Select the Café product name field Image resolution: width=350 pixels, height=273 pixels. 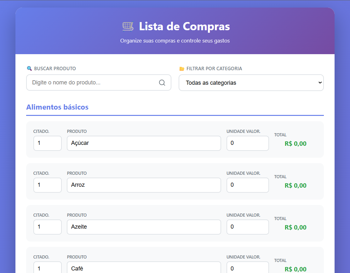coord(144,268)
